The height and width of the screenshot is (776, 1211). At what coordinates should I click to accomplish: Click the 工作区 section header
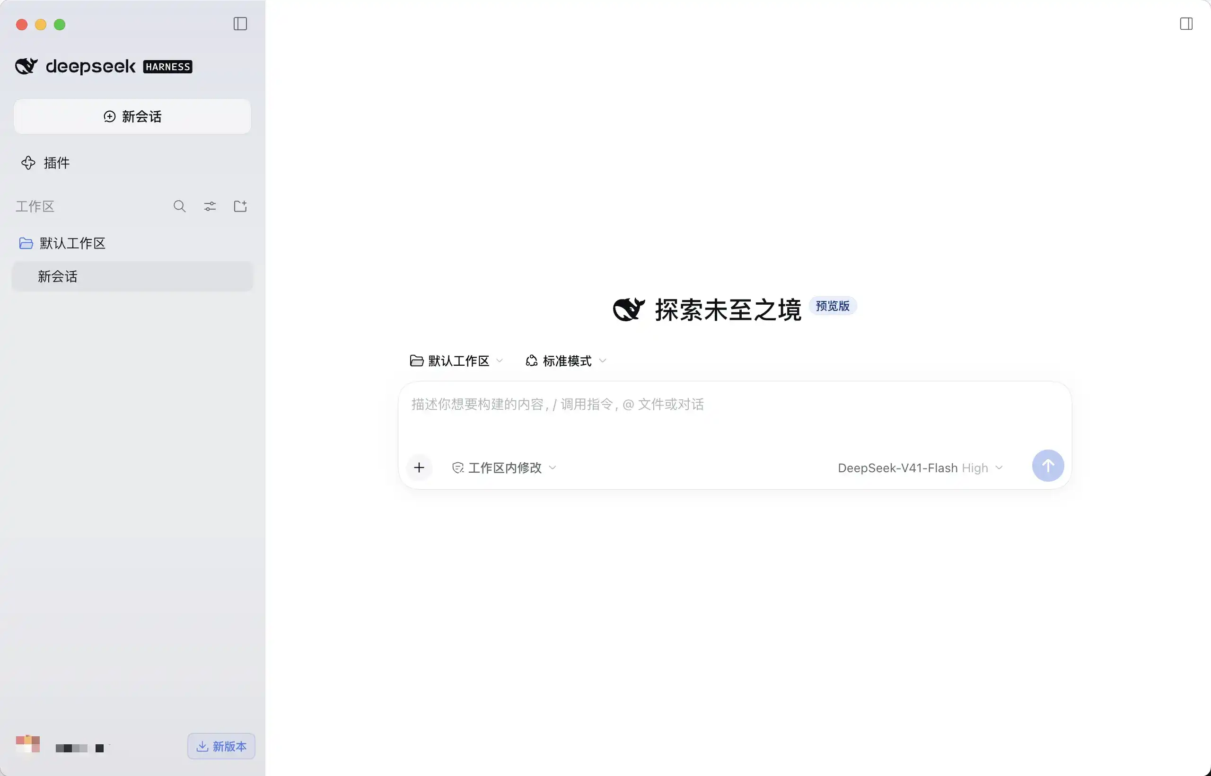pyautogui.click(x=34, y=207)
